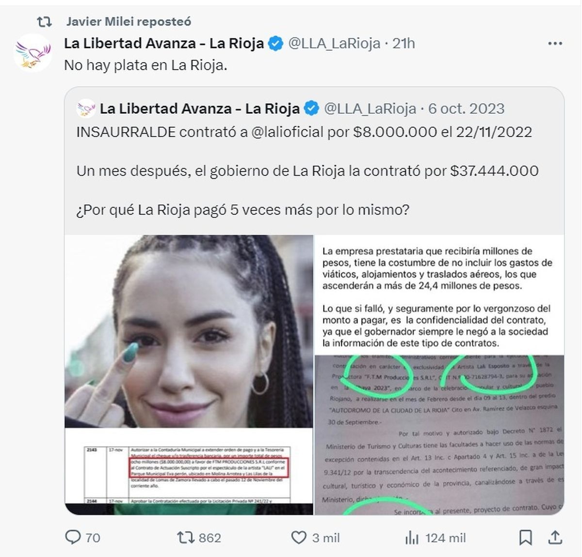
Task: Click the repost icon beside Javier Milei reposteó
Action: click(x=44, y=22)
